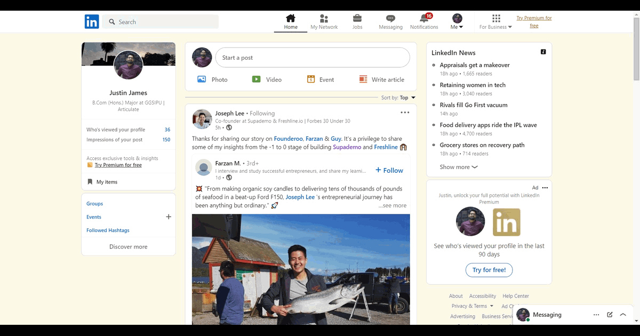This screenshot has height=336, width=640.
Task: Open About footer link
Action: point(456,296)
